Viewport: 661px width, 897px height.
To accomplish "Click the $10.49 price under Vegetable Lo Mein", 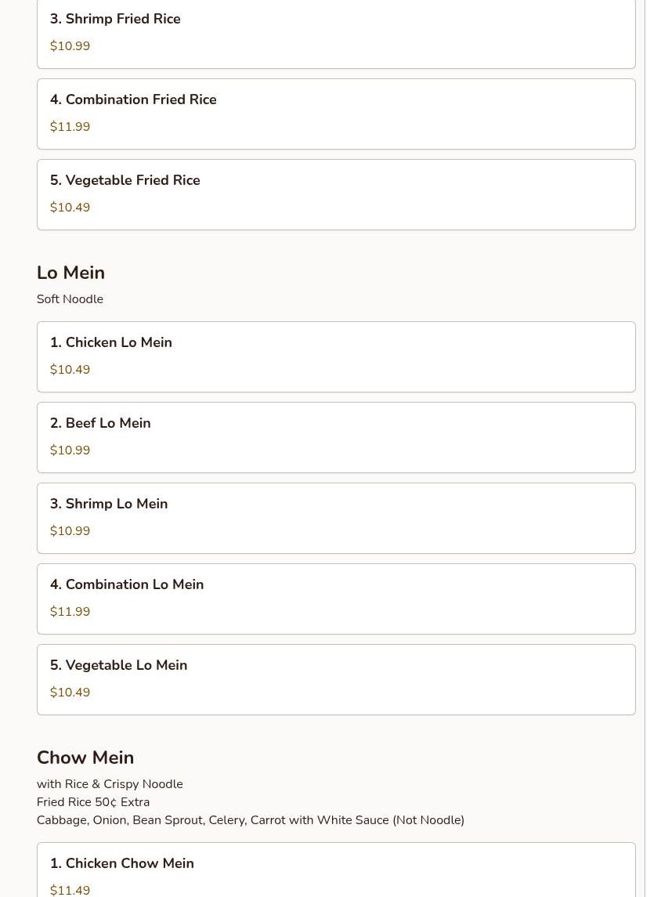I will [x=70, y=693].
